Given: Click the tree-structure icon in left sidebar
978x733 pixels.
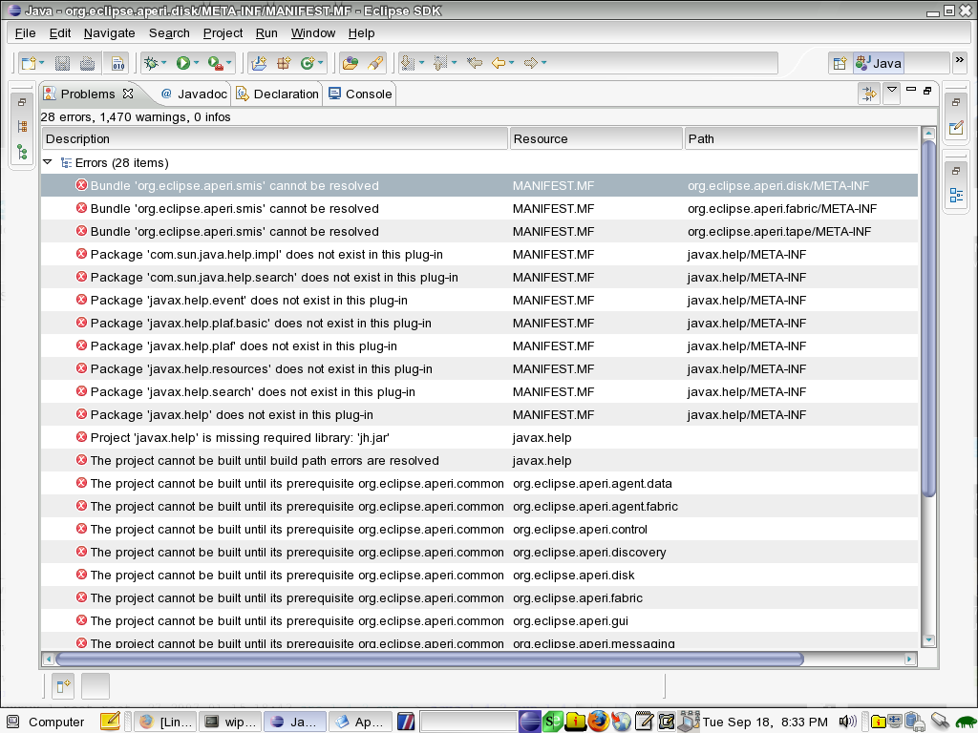Looking at the screenshot, I should (23, 152).
